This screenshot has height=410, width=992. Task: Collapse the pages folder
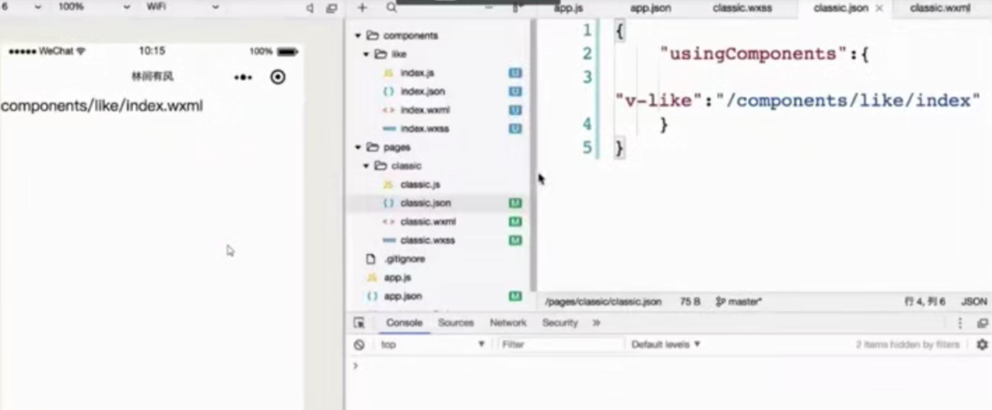[358, 147]
